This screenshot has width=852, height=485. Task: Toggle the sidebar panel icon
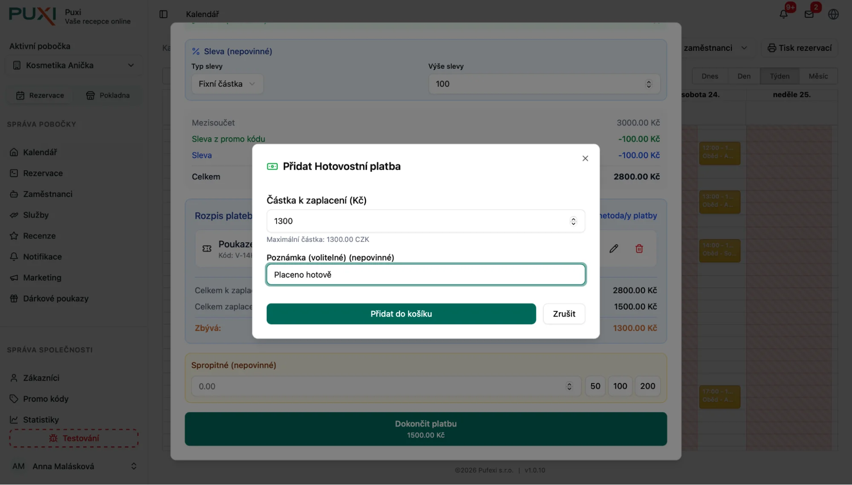point(163,14)
